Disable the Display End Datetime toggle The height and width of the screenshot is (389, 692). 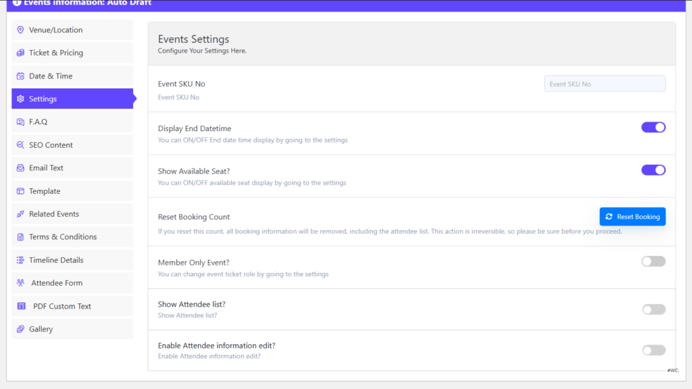(653, 127)
